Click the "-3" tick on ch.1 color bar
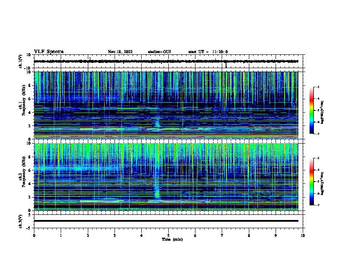This screenshot has width=341, height=264. click(318, 87)
